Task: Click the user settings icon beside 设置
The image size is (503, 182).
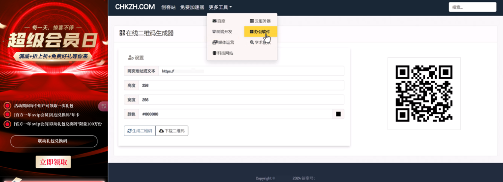Action: 131,58
